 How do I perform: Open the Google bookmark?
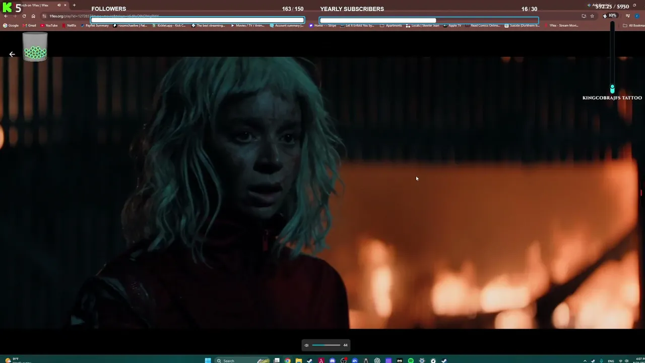[x=11, y=25]
